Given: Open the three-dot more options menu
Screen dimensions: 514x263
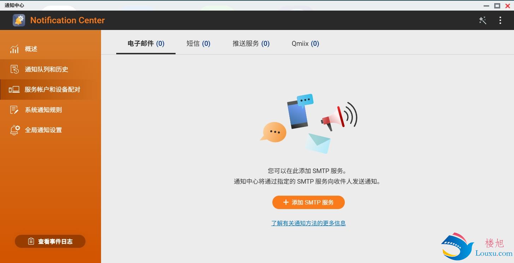Looking at the screenshot, I should (500, 20).
